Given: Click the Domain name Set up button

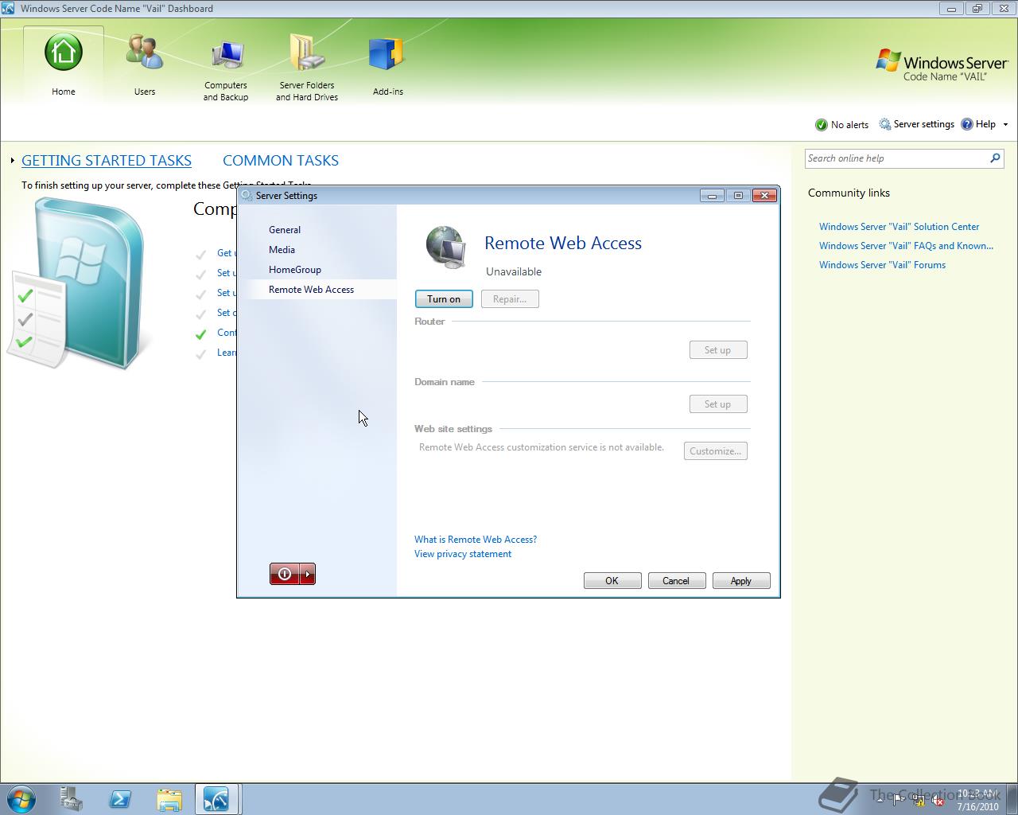Looking at the screenshot, I should click(x=718, y=404).
